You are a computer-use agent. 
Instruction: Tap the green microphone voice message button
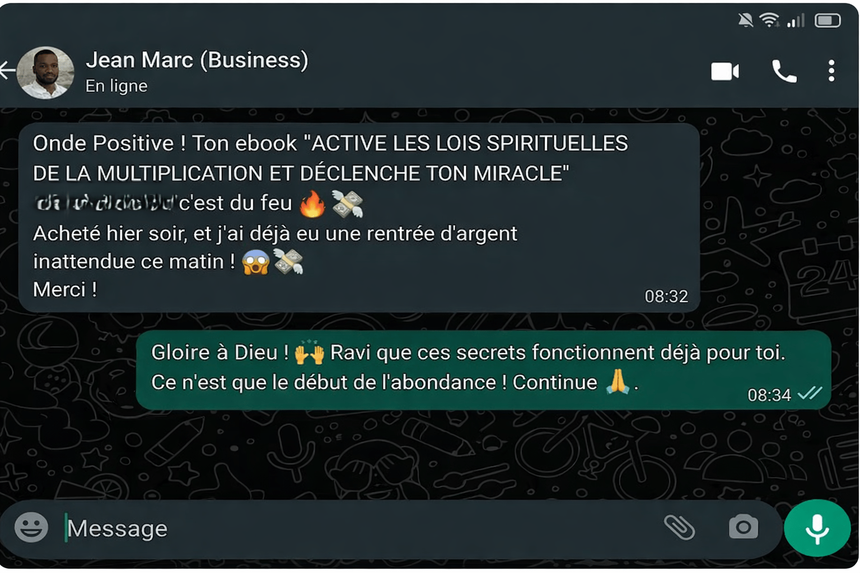[x=817, y=528]
